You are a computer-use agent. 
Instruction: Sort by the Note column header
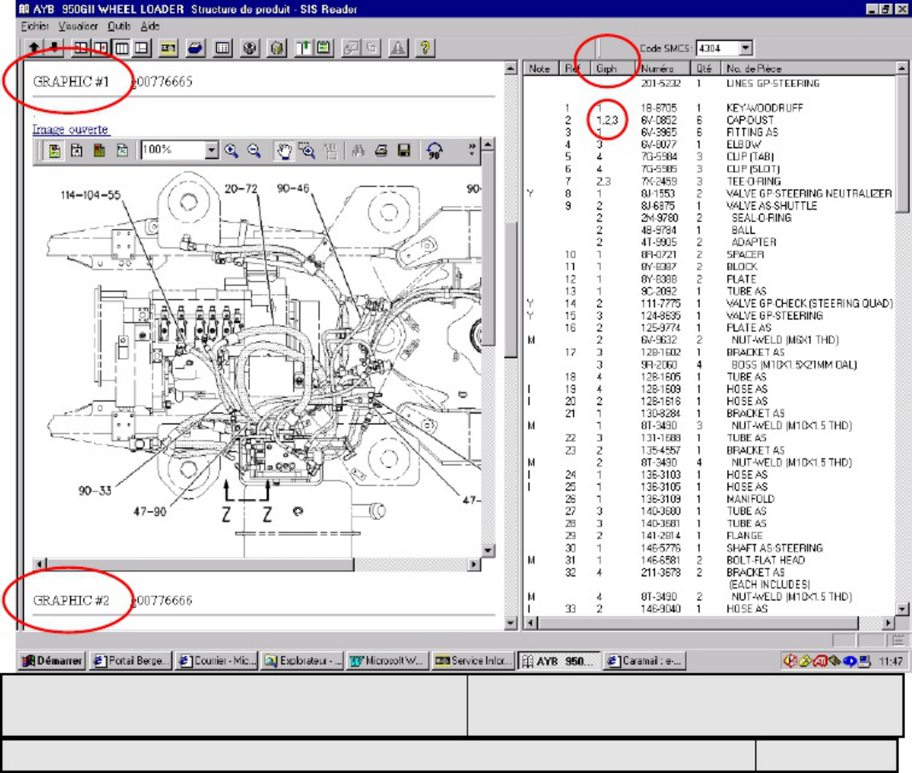coord(540,68)
